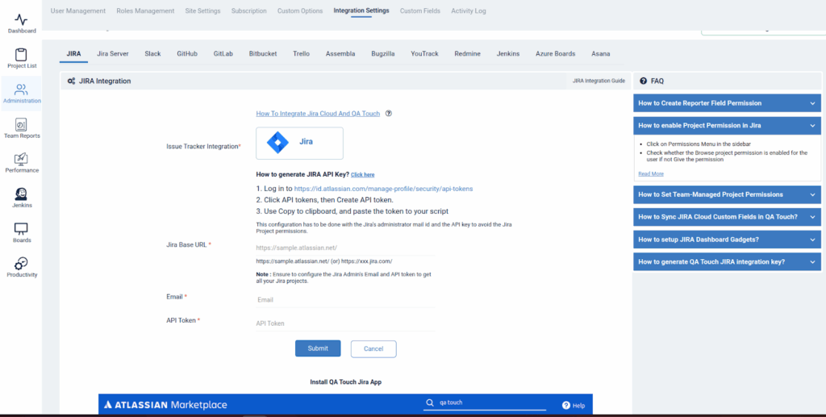Open Jenkins icon in left sidebar
Screen dimensions: 826x417
tap(21, 194)
